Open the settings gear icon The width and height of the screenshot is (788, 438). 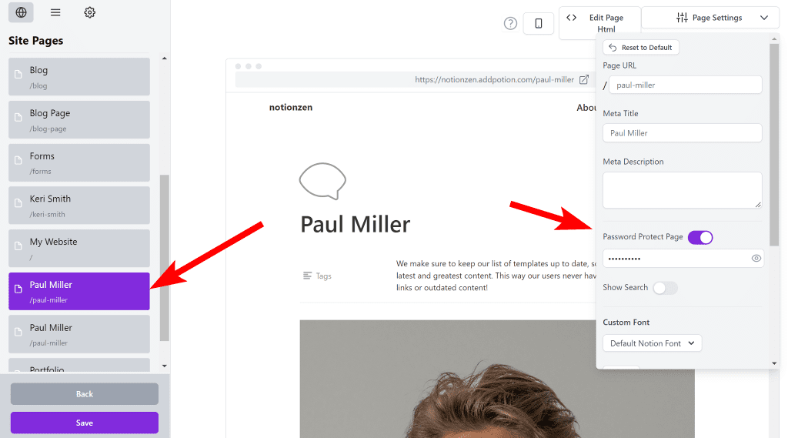point(90,12)
